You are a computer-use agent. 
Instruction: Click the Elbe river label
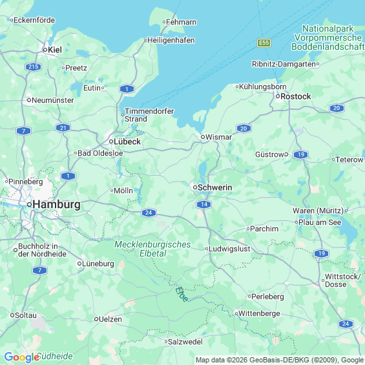click(x=182, y=294)
